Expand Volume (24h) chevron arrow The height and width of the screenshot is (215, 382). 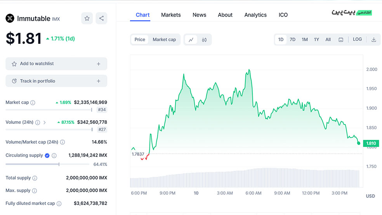[x=45, y=123]
